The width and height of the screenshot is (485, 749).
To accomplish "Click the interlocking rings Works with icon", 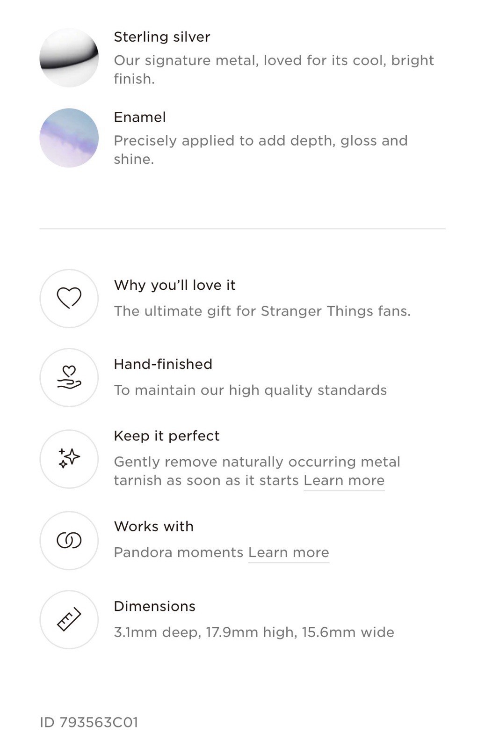I will click(x=69, y=540).
